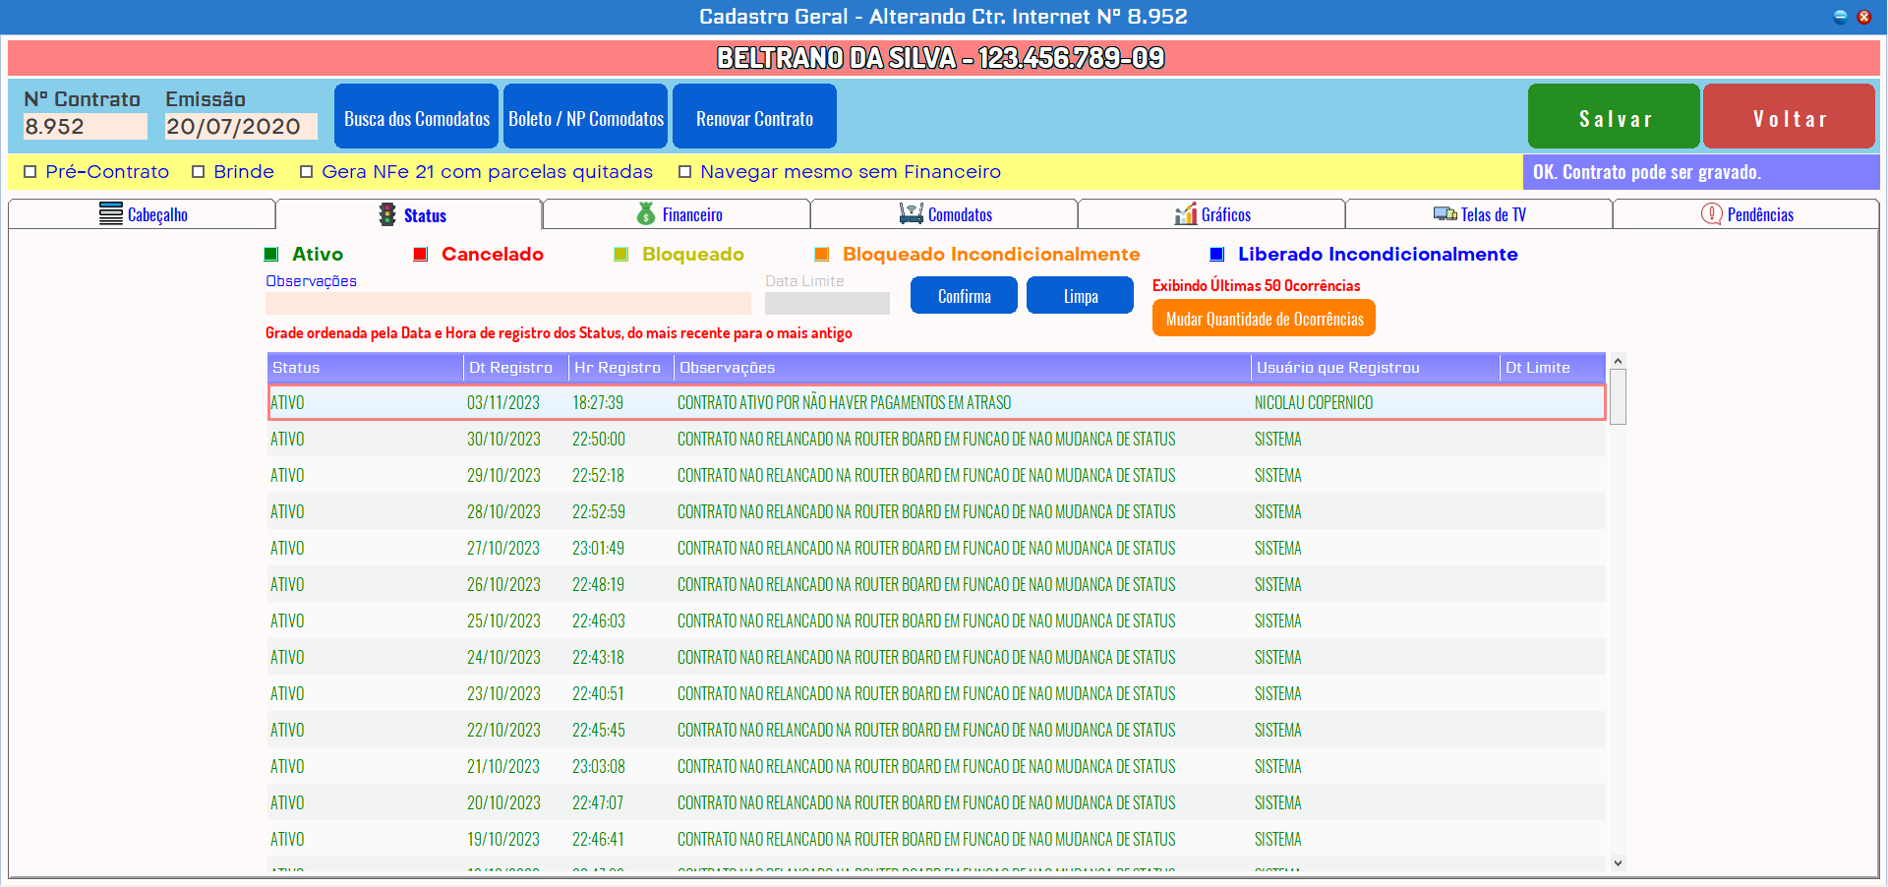Select Bloqueado Incondicionalmente status
The height and width of the screenshot is (887, 1888).
pyautogui.click(x=822, y=255)
